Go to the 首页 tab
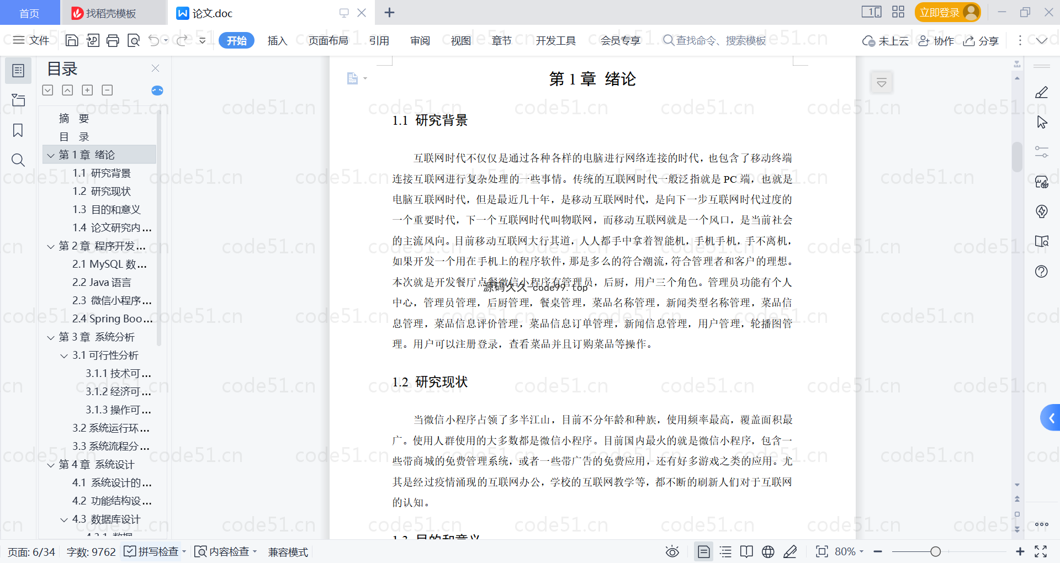The image size is (1060, 563). point(29,13)
